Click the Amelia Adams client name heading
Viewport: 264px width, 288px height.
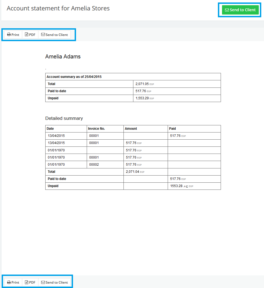pos(63,57)
